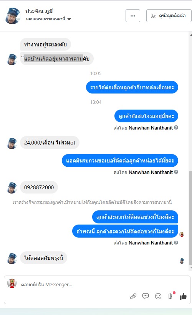This screenshot has width=192, height=315.
Task: Open the emoji smiley picker
Action: tap(158, 296)
